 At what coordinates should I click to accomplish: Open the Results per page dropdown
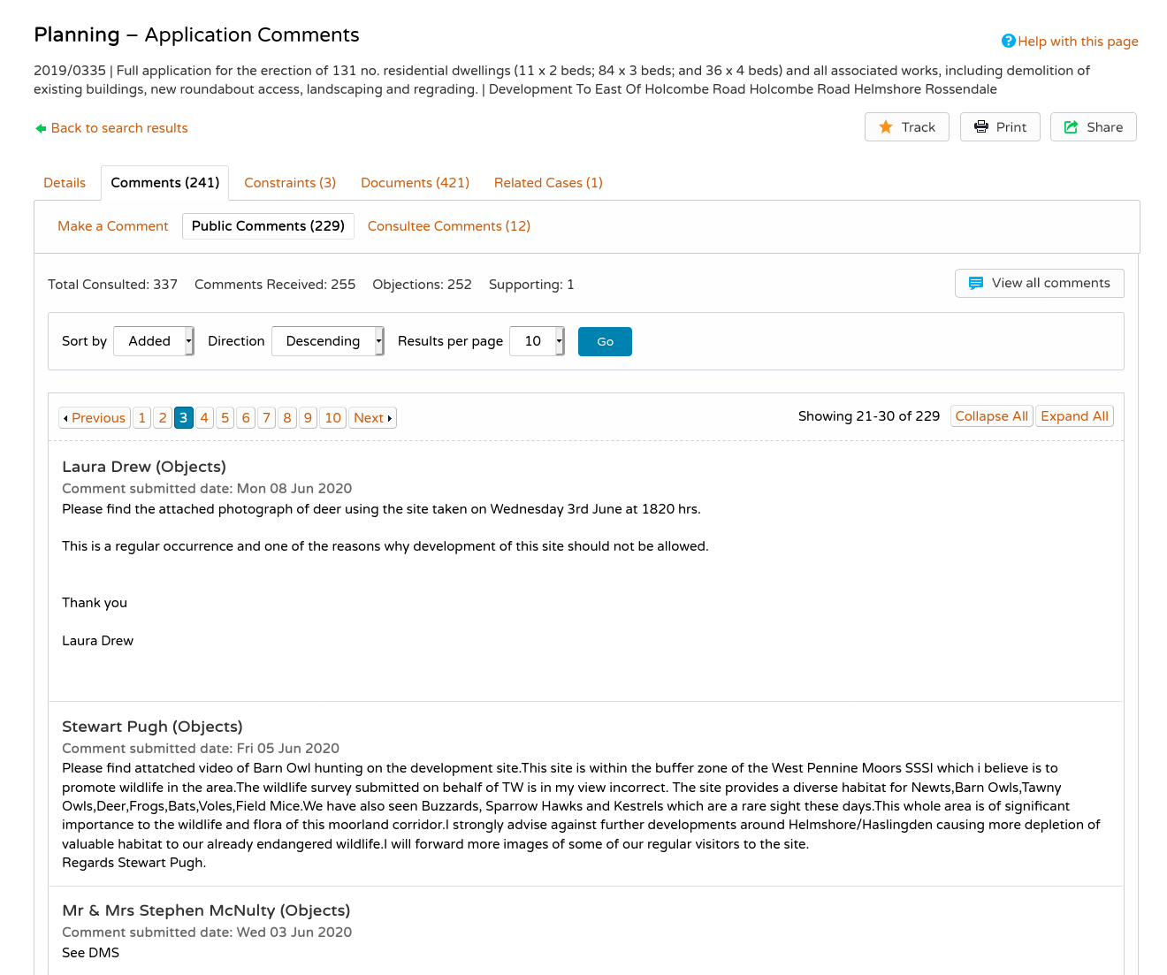click(x=538, y=341)
